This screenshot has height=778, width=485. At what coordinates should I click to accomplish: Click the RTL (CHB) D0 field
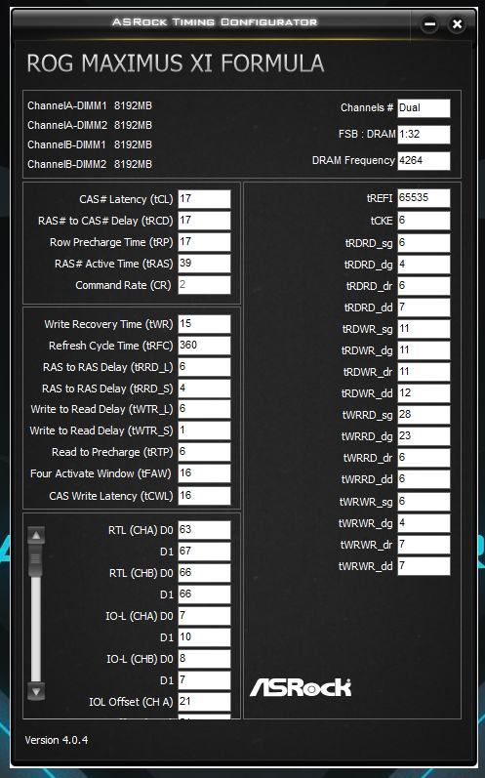[x=204, y=573]
